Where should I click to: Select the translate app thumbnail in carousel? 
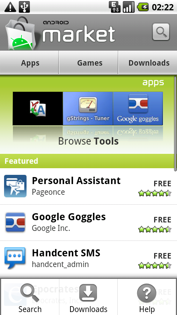pos(38,108)
